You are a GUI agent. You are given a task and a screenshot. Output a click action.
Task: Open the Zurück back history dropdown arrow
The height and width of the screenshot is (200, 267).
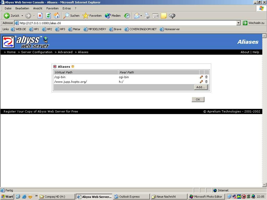coord(22,16)
